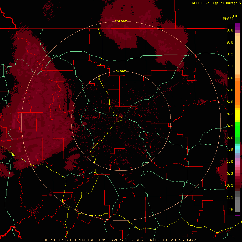Click the 2.6 value on the color scale
This screenshot has height=242, width=242.
[x=230, y=138]
